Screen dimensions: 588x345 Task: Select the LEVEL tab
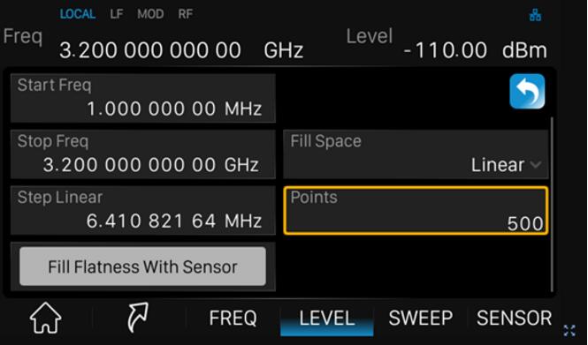tap(326, 319)
